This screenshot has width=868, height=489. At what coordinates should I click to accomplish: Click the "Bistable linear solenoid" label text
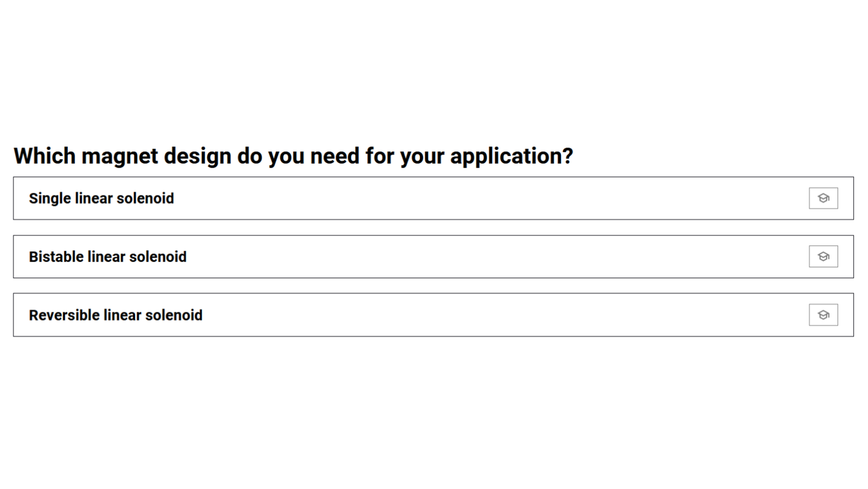(x=107, y=257)
